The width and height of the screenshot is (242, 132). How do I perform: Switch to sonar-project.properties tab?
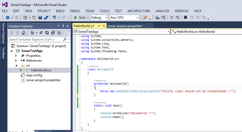(x=125, y=26)
